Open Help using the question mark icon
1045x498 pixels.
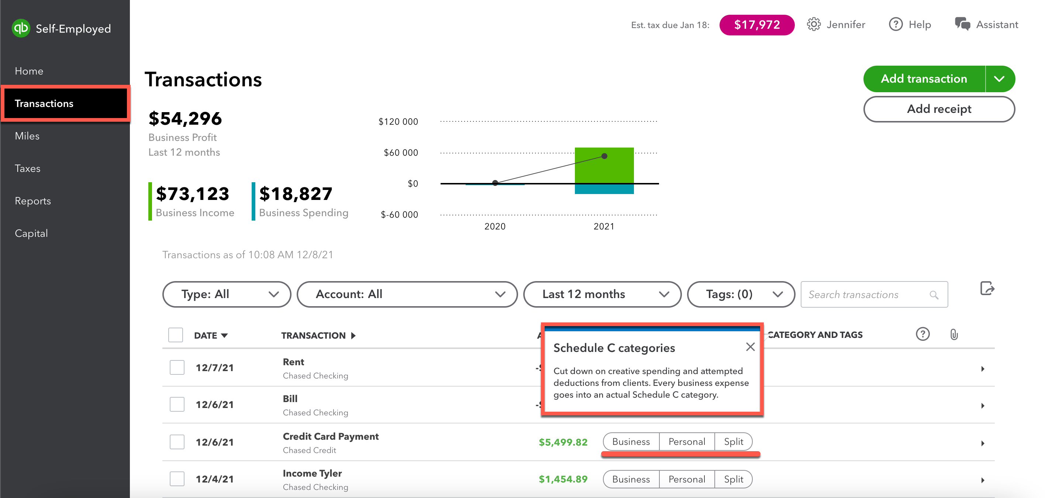click(896, 24)
